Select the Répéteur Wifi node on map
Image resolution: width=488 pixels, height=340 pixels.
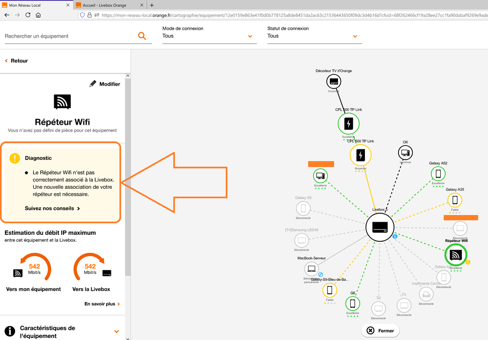pos(455,254)
